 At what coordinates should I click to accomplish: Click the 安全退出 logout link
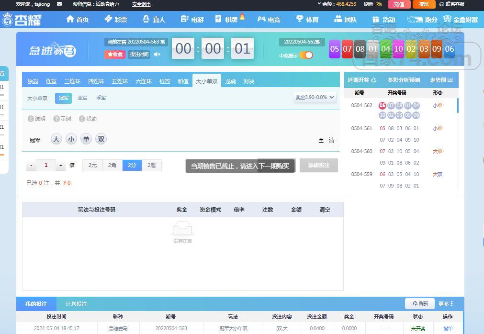coord(141,4)
